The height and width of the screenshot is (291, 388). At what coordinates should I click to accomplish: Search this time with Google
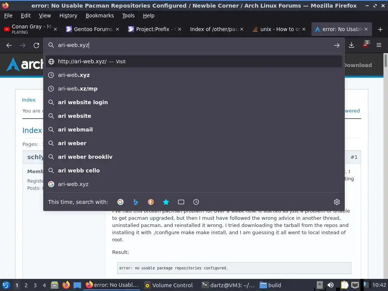point(120,202)
